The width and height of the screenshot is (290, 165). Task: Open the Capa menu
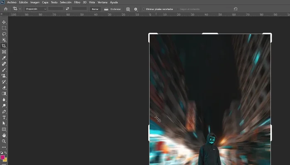45,2
